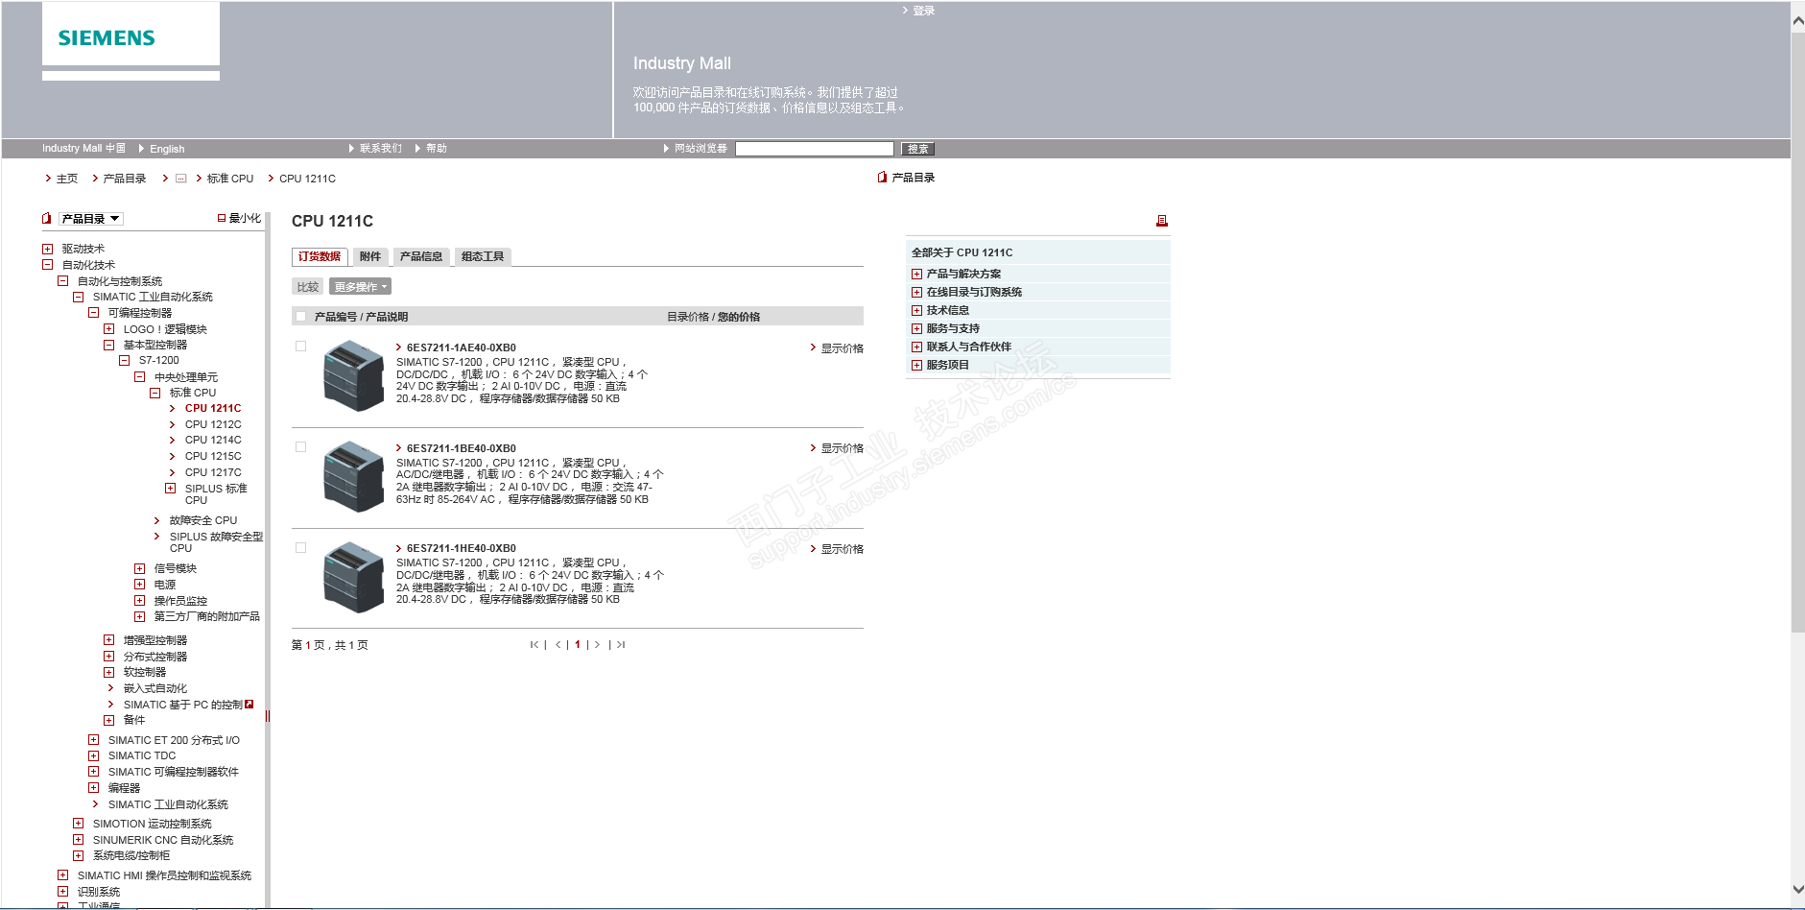Expand 技术信息 in side panel
Viewport: 1805px width, 910px height.
point(916,311)
